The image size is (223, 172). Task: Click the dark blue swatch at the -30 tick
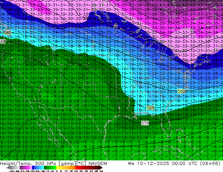pyautogui.click(x=33, y=167)
